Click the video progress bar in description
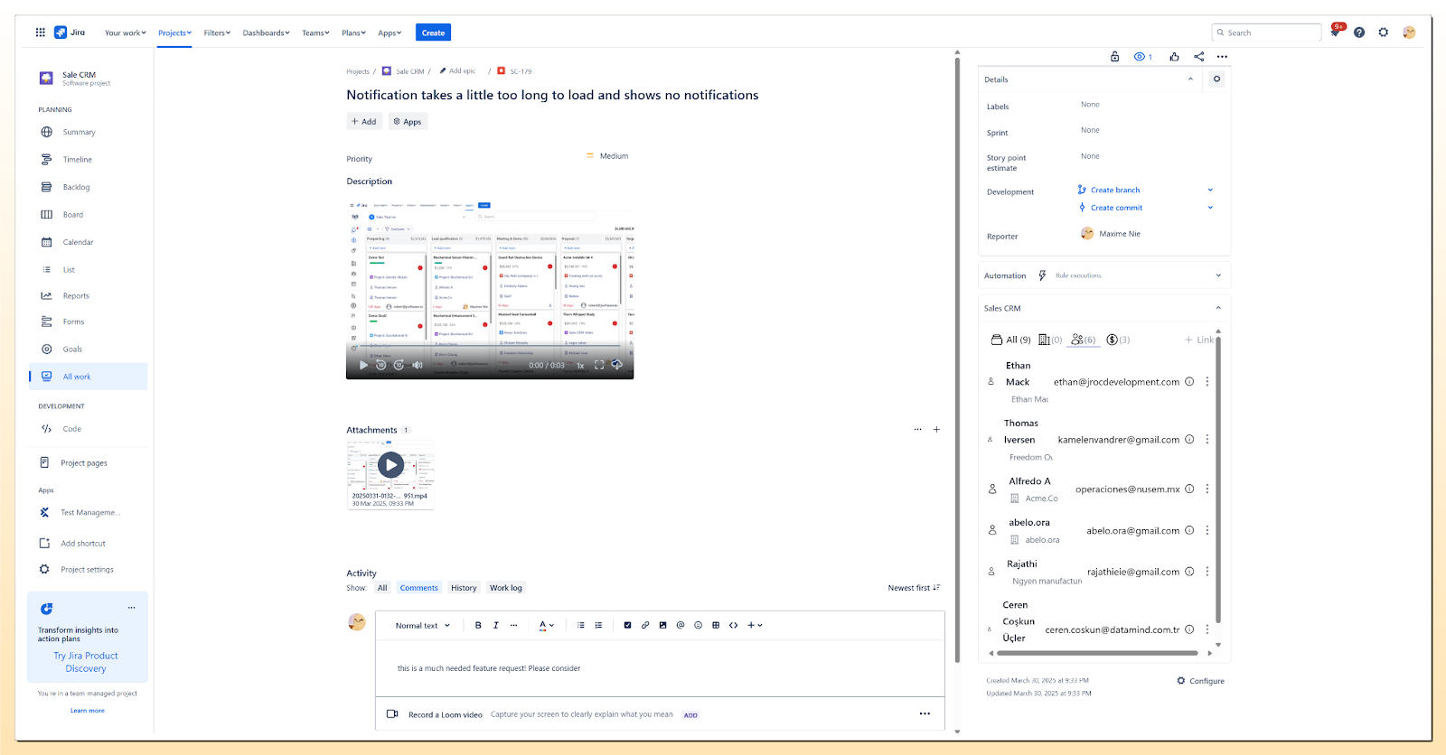Screen dimensions: 1446x755 coord(490,346)
